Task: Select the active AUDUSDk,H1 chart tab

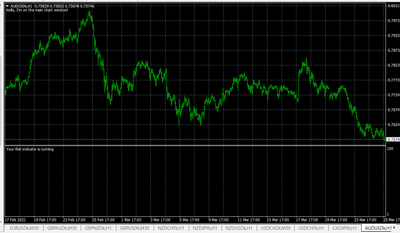Action: (x=378, y=228)
